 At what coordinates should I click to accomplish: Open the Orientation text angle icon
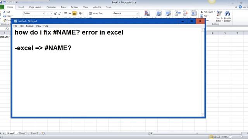click(x=81, y=14)
